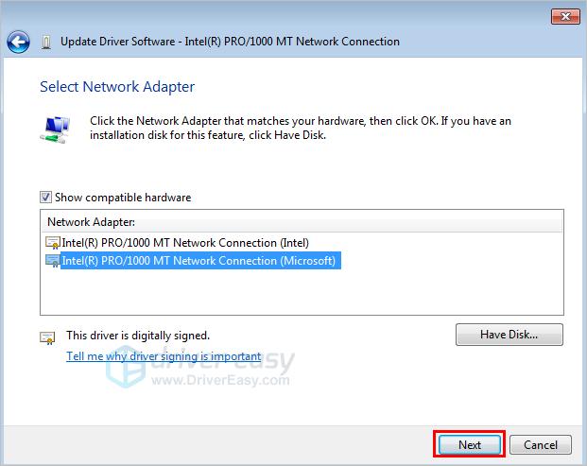This screenshot has width=587, height=466.
Task: Click the network computers icon near the instructions
Action: [x=56, y=129]
